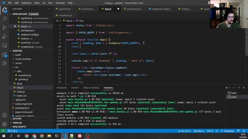The width and height of the screenshot is (248, 139).
Task: Click the unsaved dot on App.js tab
Action: pos(118,9)
